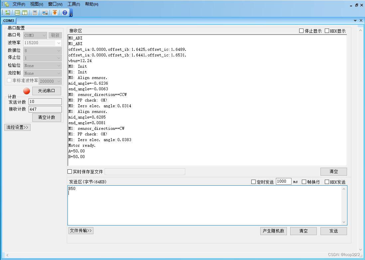Open the calculator tool icon

point(35,13)
